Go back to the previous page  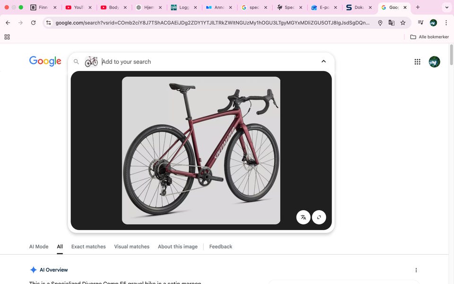click(8, 23)
